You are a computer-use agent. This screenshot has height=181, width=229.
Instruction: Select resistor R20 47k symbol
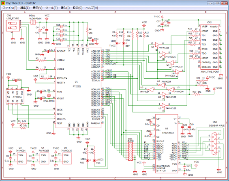tap(197, 94)
